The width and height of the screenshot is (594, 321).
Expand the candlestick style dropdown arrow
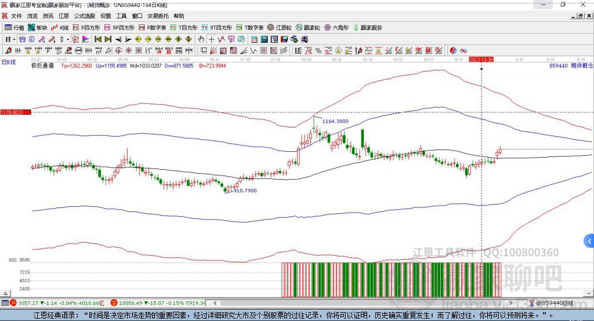tap(68, 39)
